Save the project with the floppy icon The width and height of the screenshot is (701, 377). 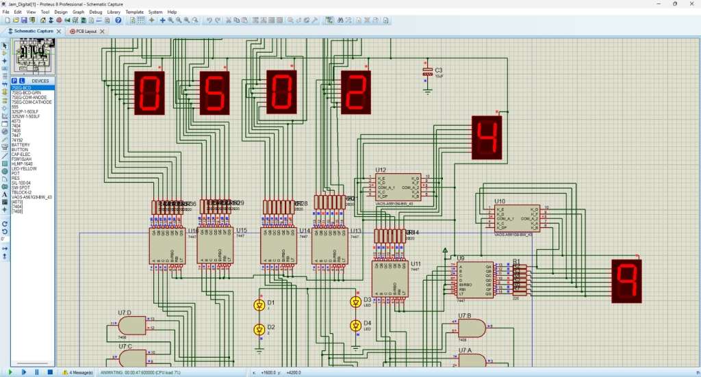tap(24, 20)
